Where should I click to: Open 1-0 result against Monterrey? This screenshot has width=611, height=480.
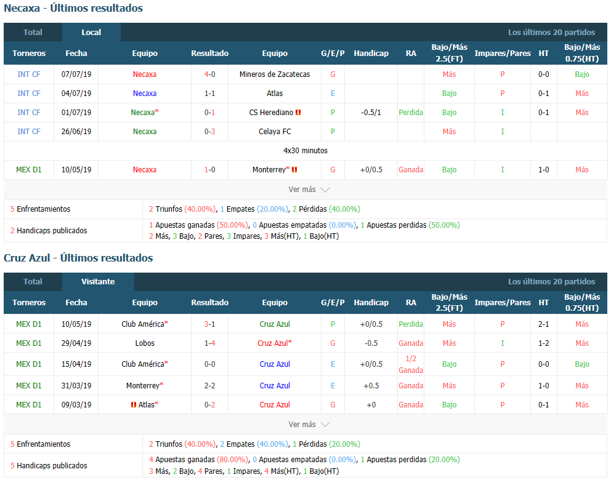[x=209, y=170]
